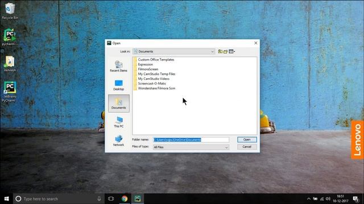The width and height of the screenshot is (364, 204).
Task: Click the Lenovo orange side badge
Action: click(x=357, y=140)
